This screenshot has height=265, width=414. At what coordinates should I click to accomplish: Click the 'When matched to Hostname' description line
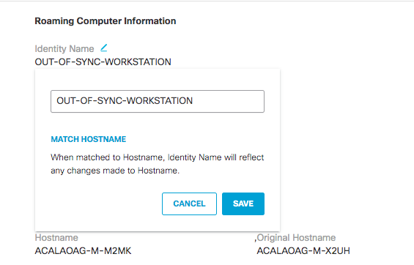158,157
